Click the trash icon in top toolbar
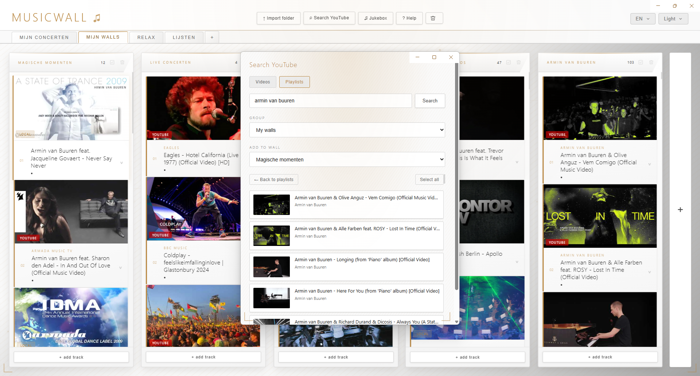Viewport: 700px width, 376px height. click(433, 18)
